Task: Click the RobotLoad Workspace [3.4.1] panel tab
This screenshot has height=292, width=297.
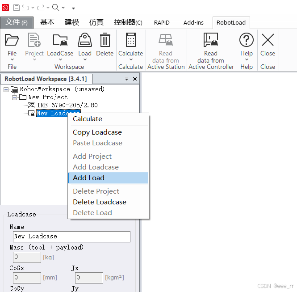Action: 46,79
